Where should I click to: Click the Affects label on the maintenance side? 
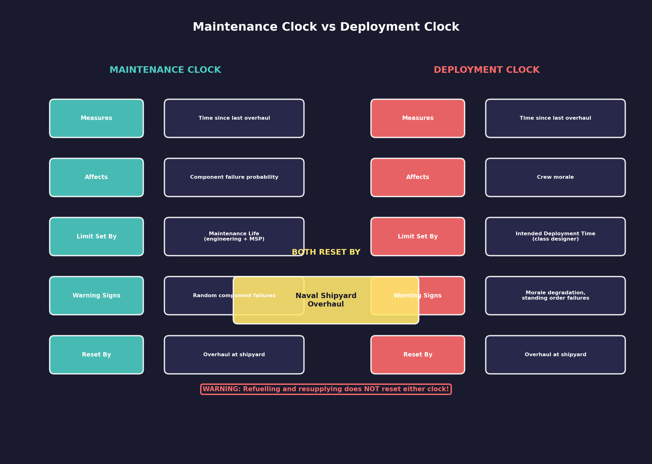point(96,177)
